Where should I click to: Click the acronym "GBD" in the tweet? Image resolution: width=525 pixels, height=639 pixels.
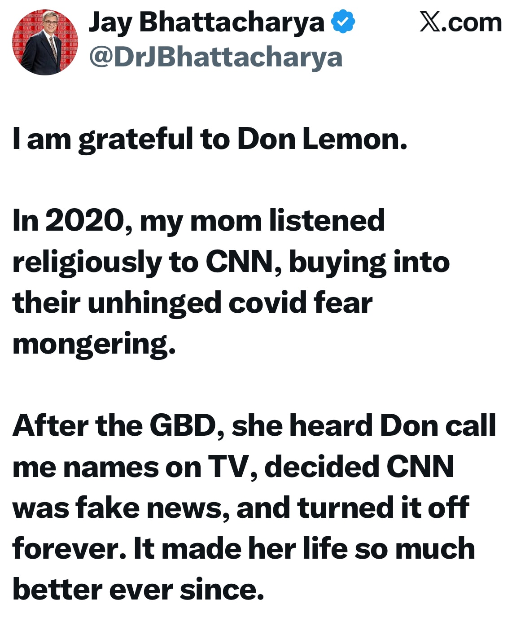point(183,425)
